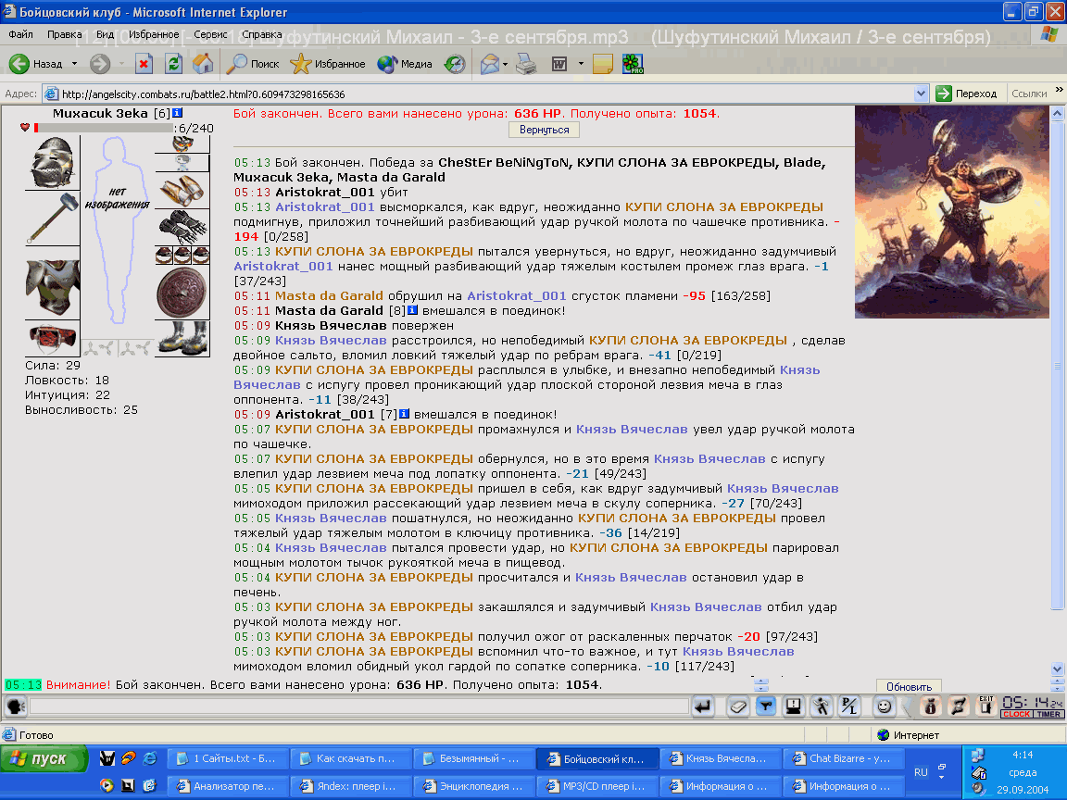The height and width of the screenshot is (800, 1067).
Task: Open the Избранное menu
Action: 154,34
